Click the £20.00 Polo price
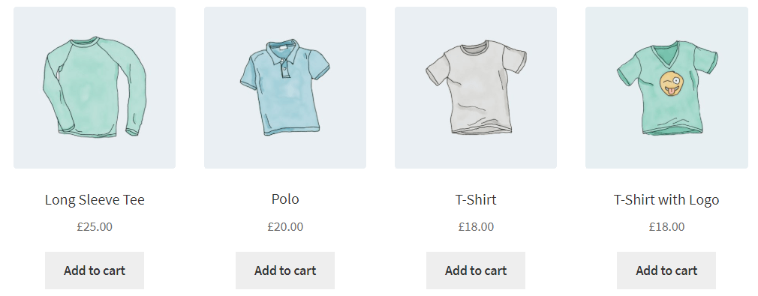The width and height of the screenshot is (758, 296). 285,226
